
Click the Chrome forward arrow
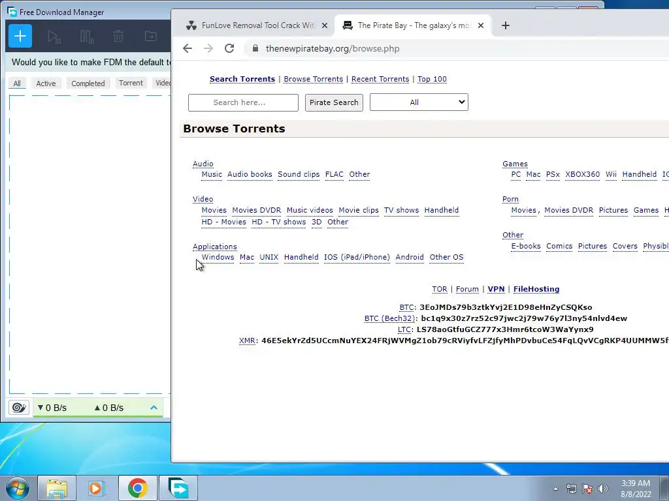(208, 48)
